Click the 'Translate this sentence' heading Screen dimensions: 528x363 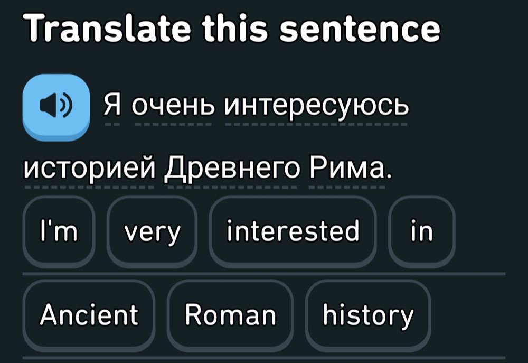[x=232, y=30]
